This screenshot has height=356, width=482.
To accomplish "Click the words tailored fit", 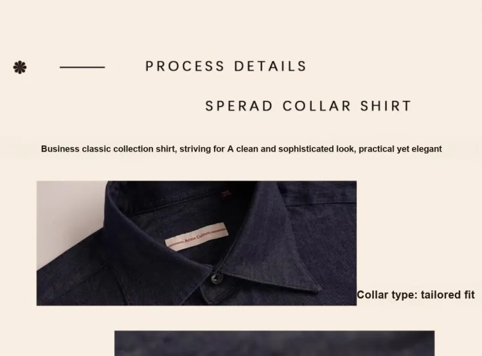I will (447, 295).
